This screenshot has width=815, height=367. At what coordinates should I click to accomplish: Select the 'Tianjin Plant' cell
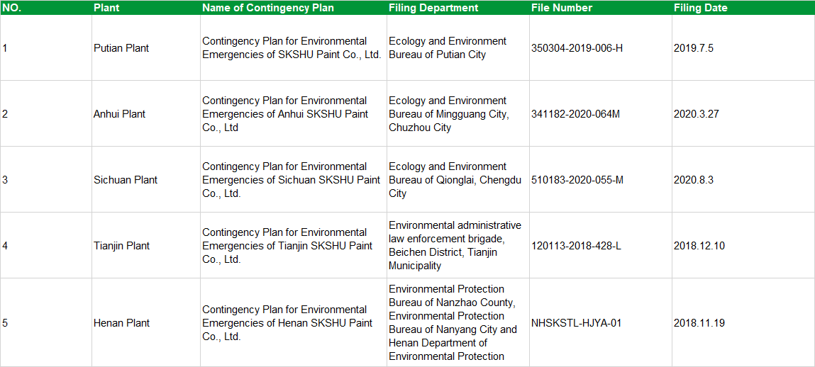click(x=122, y=246)
